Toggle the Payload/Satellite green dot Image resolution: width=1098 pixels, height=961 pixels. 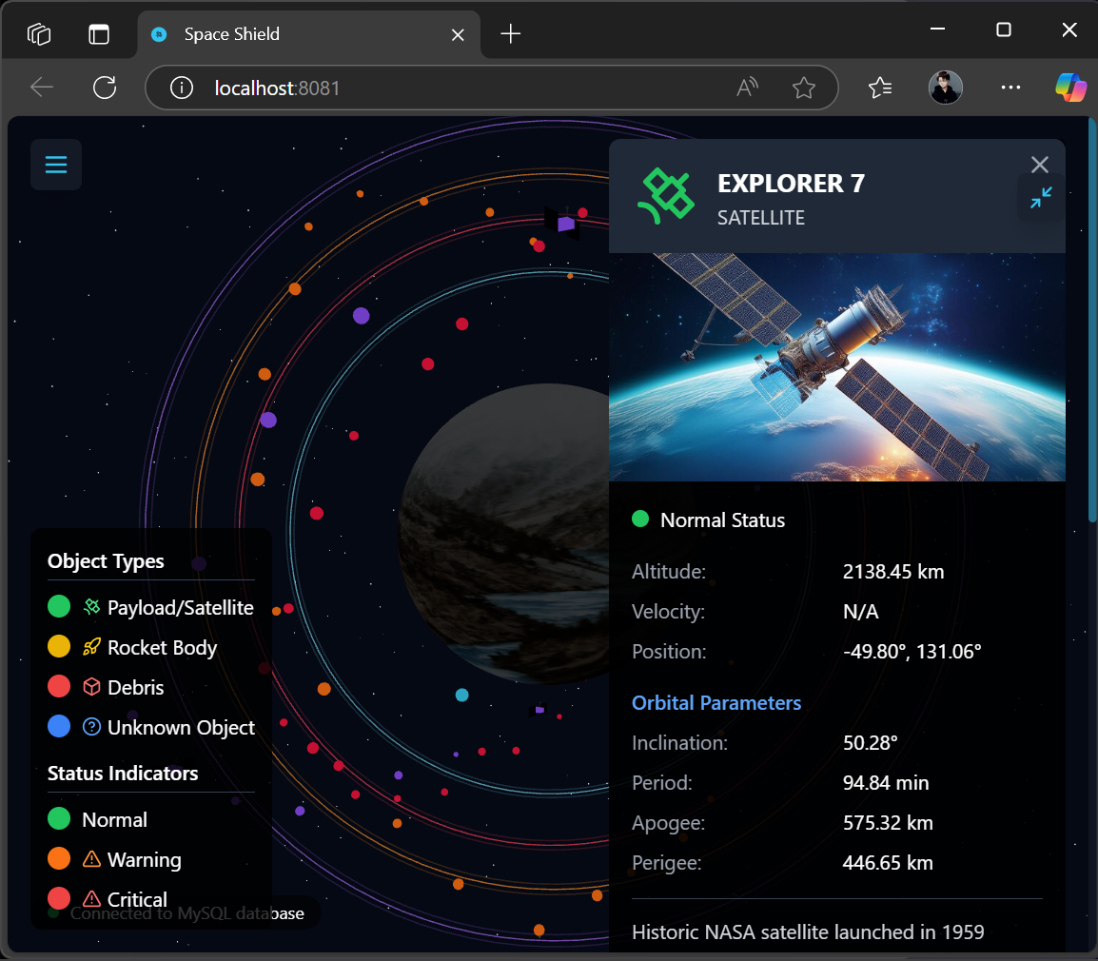coord(58,606)
